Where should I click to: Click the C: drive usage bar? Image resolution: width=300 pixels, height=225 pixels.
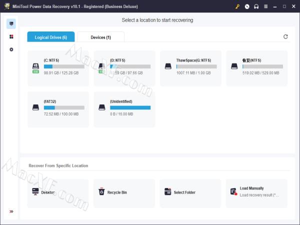pyautogui.click(x=64, y=66)
